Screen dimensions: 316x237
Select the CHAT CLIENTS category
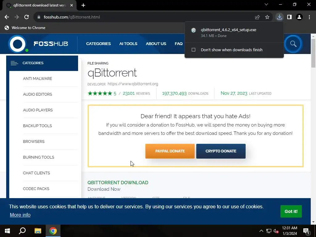(36, 173)
